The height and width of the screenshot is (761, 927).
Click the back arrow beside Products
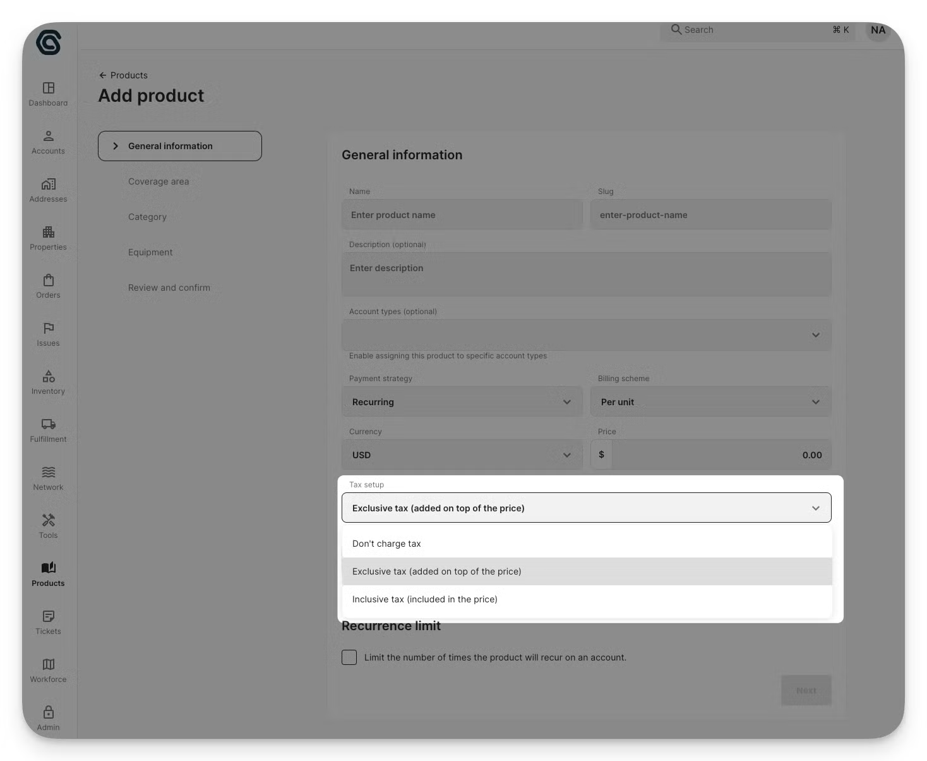point(102,75)
